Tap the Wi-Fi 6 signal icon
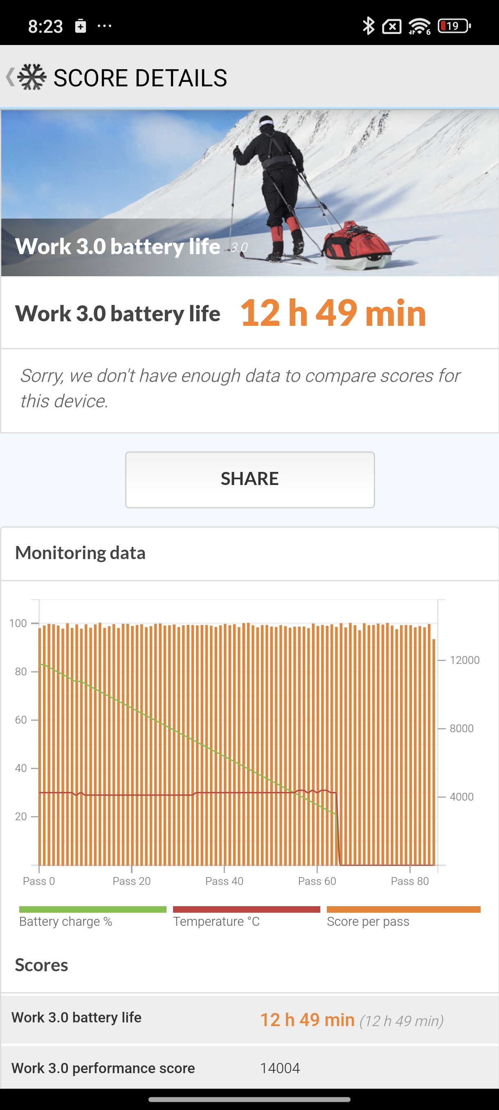499x1110 pixels. pos(419,26)
